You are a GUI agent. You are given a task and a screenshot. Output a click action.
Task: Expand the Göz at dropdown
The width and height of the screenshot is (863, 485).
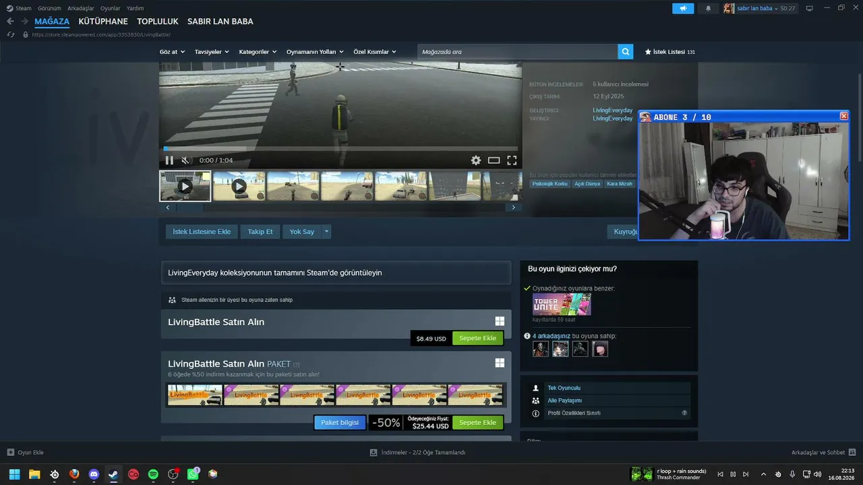click(172, 52)
